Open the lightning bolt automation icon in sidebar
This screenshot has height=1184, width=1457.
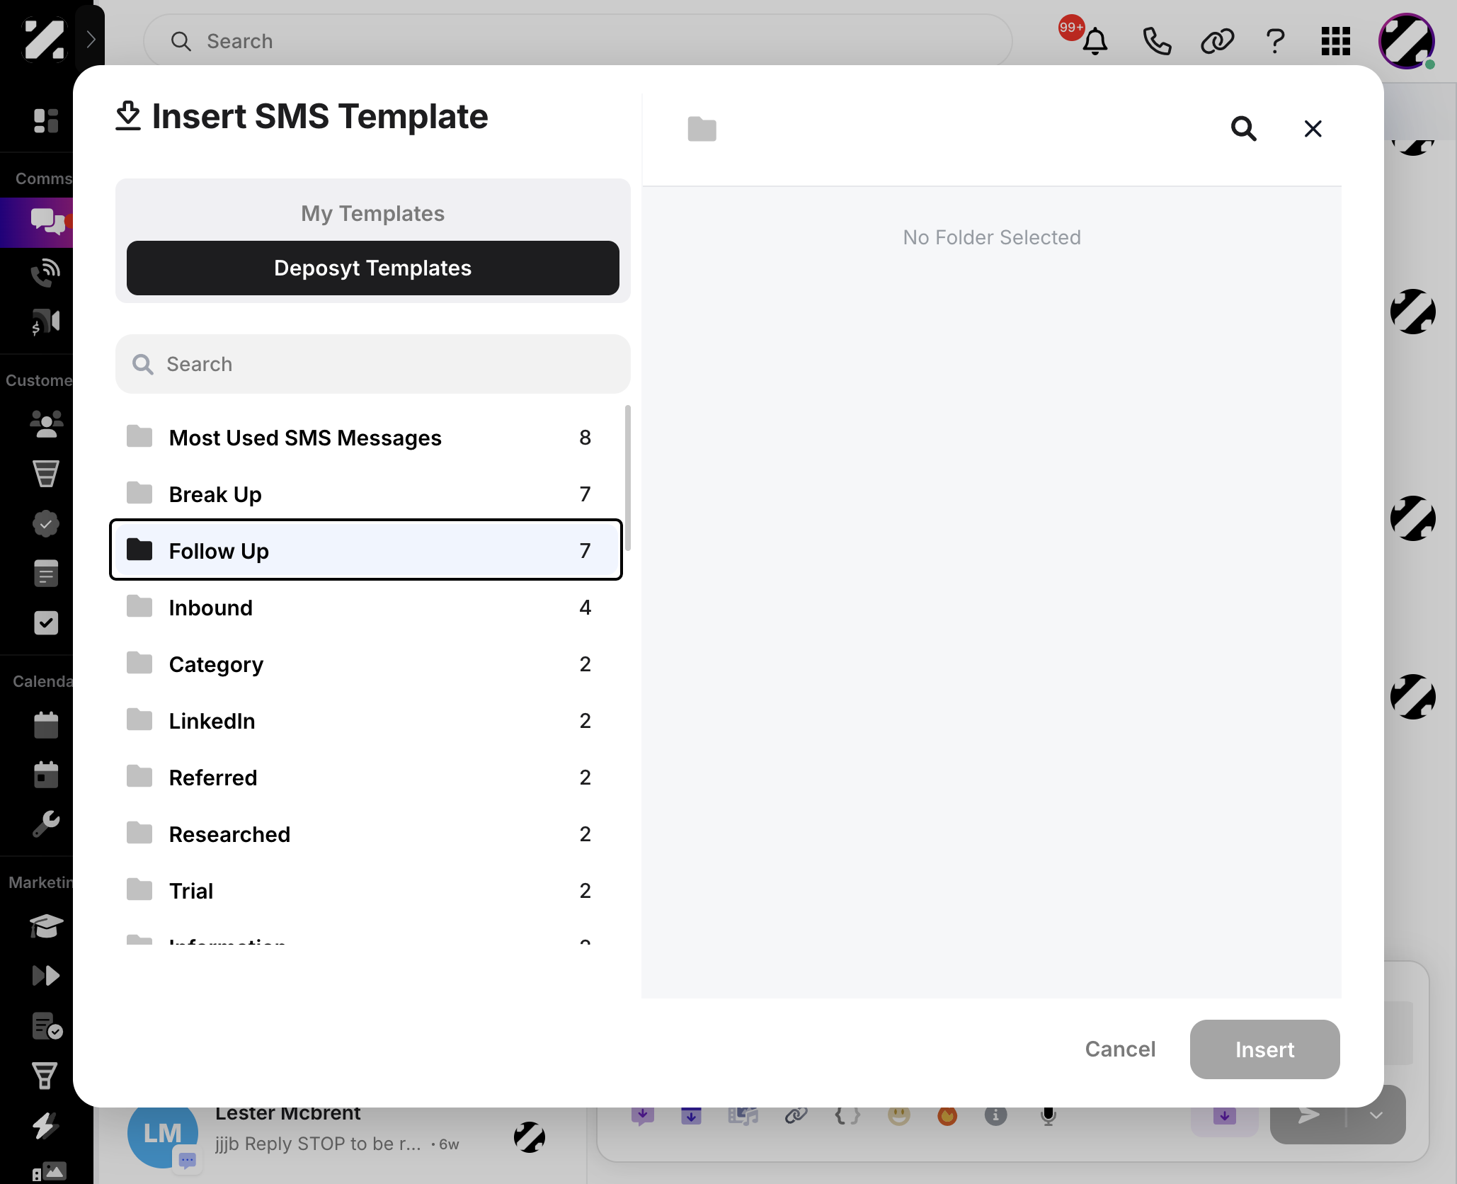[45, 1126]
